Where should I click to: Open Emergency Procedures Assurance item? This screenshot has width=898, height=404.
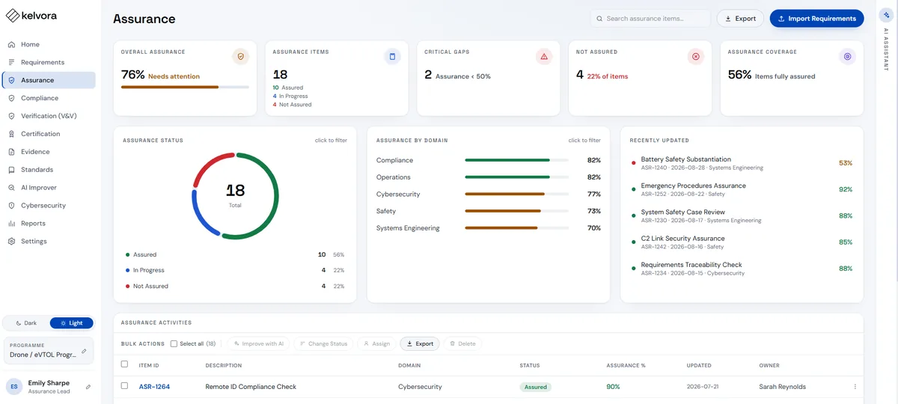tap(742, 189)
